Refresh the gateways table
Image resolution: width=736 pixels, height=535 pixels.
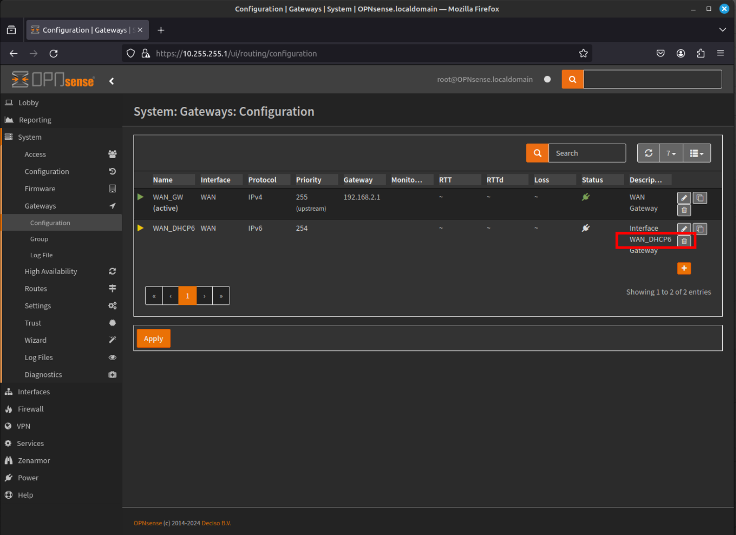pyautogui.click(x=648, y=153)
